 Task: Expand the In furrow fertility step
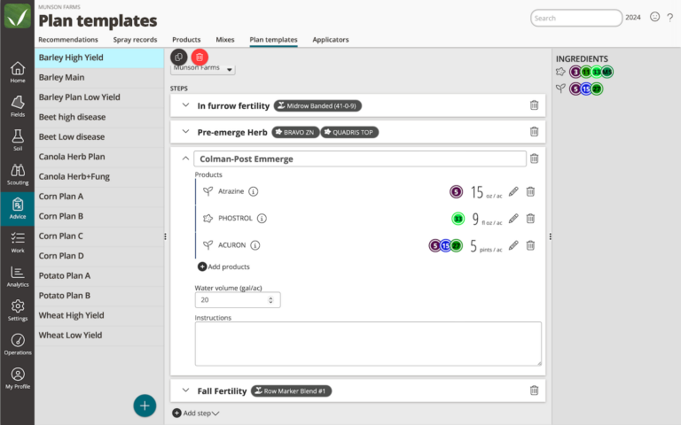click(x=185, y=105)
